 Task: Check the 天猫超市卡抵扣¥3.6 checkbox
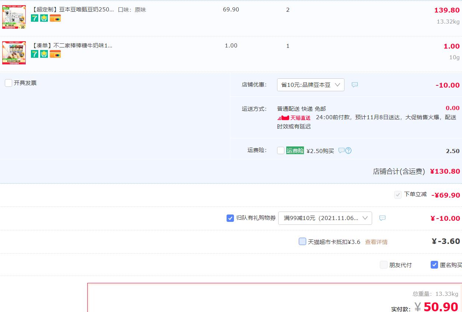[x=302, y=241]
